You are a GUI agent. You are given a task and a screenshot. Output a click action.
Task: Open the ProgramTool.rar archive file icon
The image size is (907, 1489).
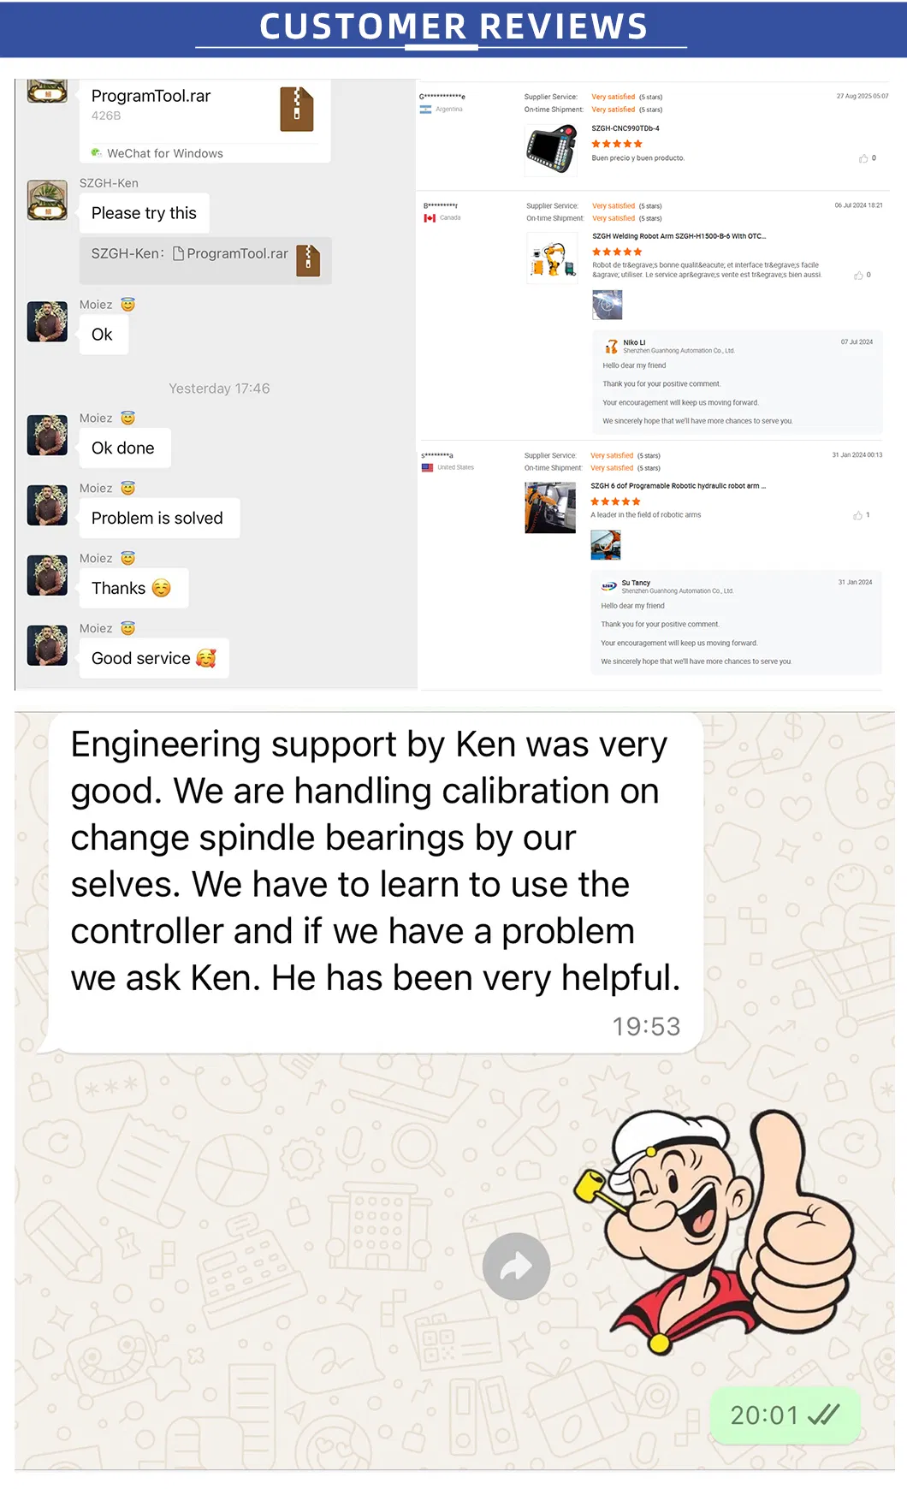tap(297, 109)
